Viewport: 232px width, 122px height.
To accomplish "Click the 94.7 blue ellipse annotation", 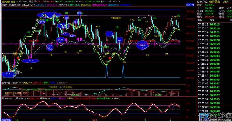I will pyautogui.click(x=30, y=61).
